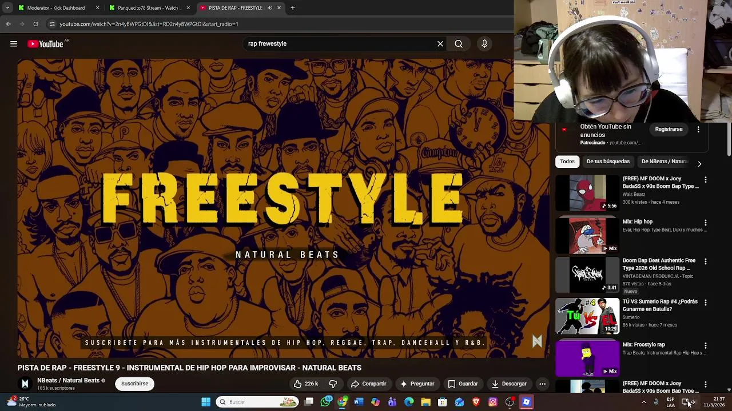Screen dimensions: 732x411
Task: Subscribe with the Suscribirse button
Action: point(134,384)
